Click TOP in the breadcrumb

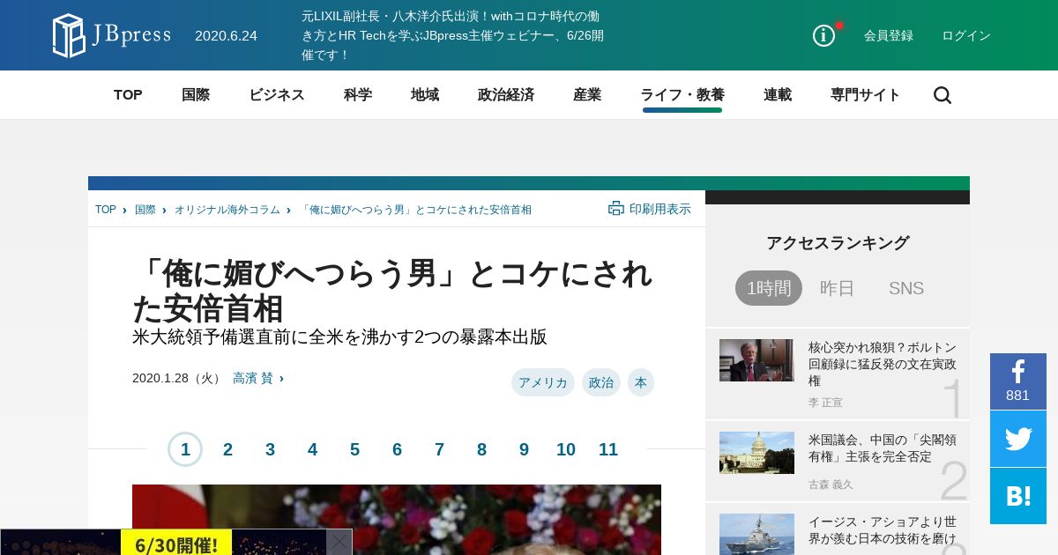(x=106, y=210)
